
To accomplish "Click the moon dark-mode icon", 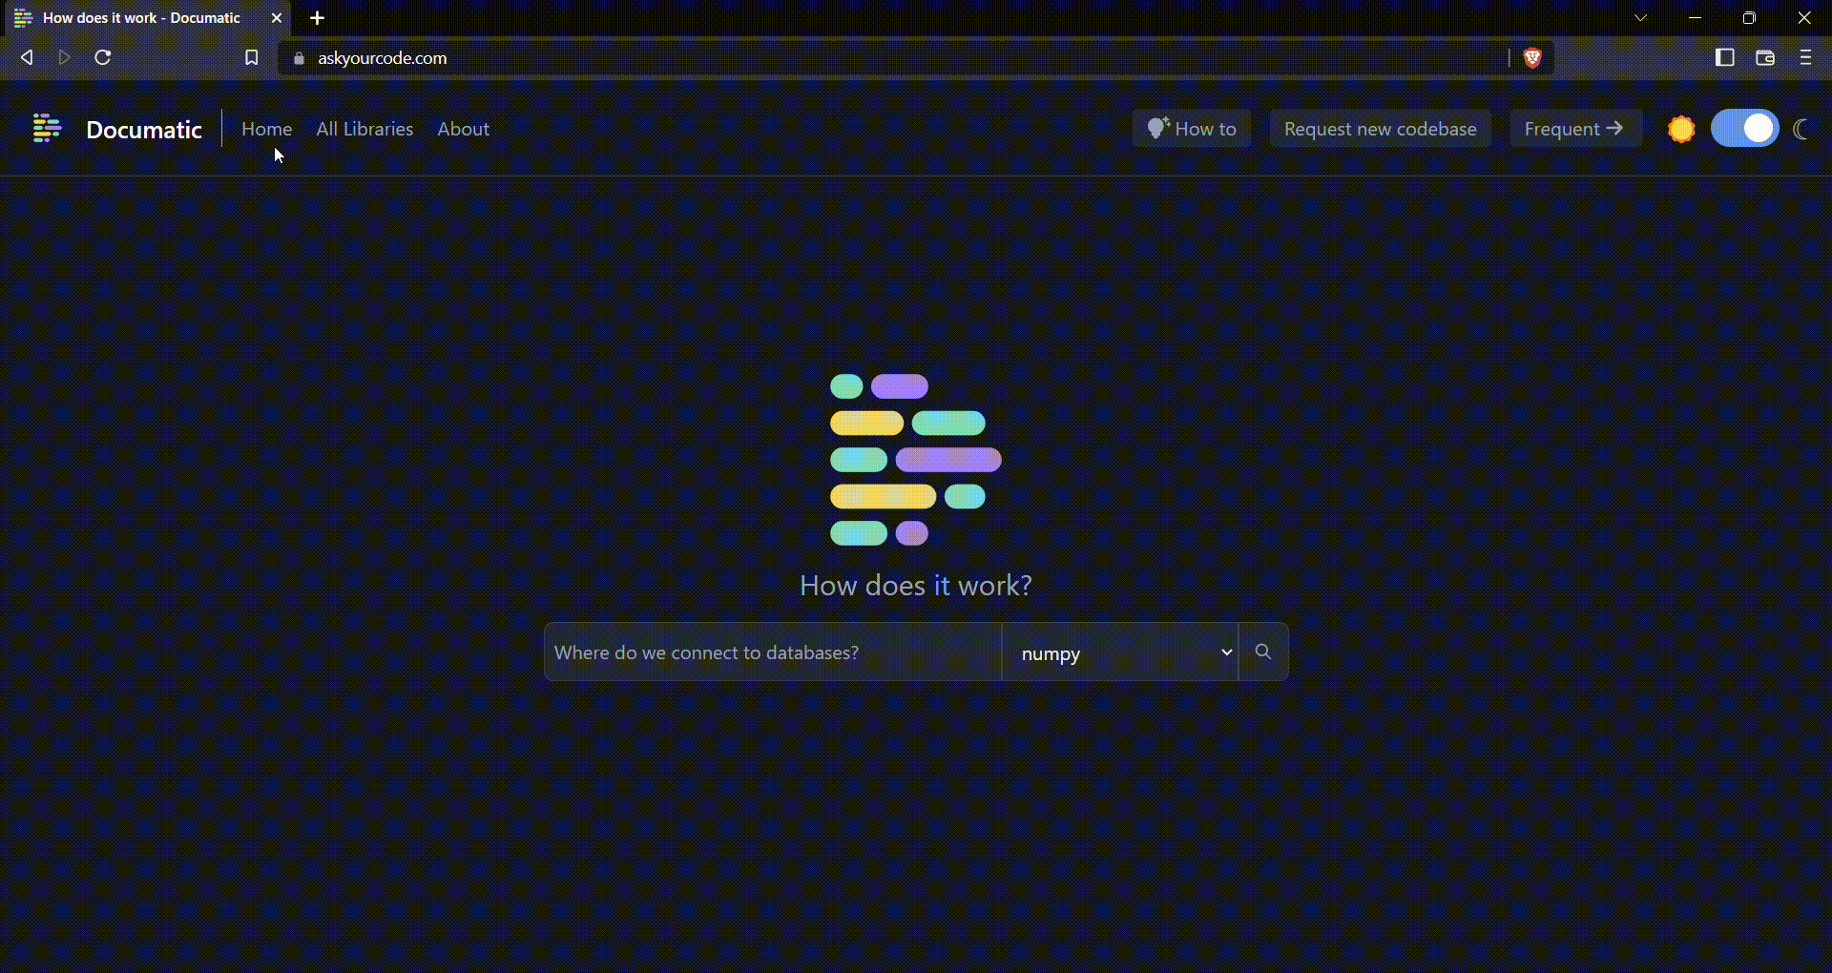I will click(x=1801, y=129).
